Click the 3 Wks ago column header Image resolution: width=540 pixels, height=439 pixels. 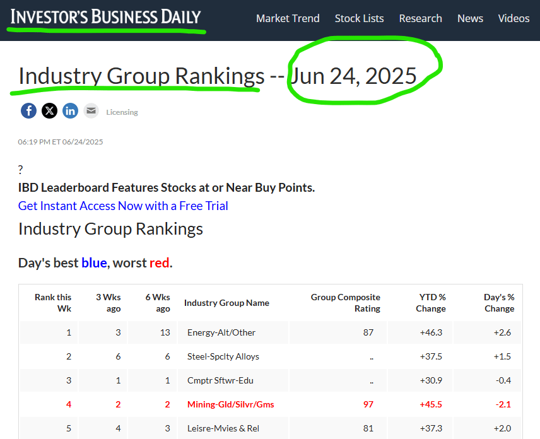108,303
